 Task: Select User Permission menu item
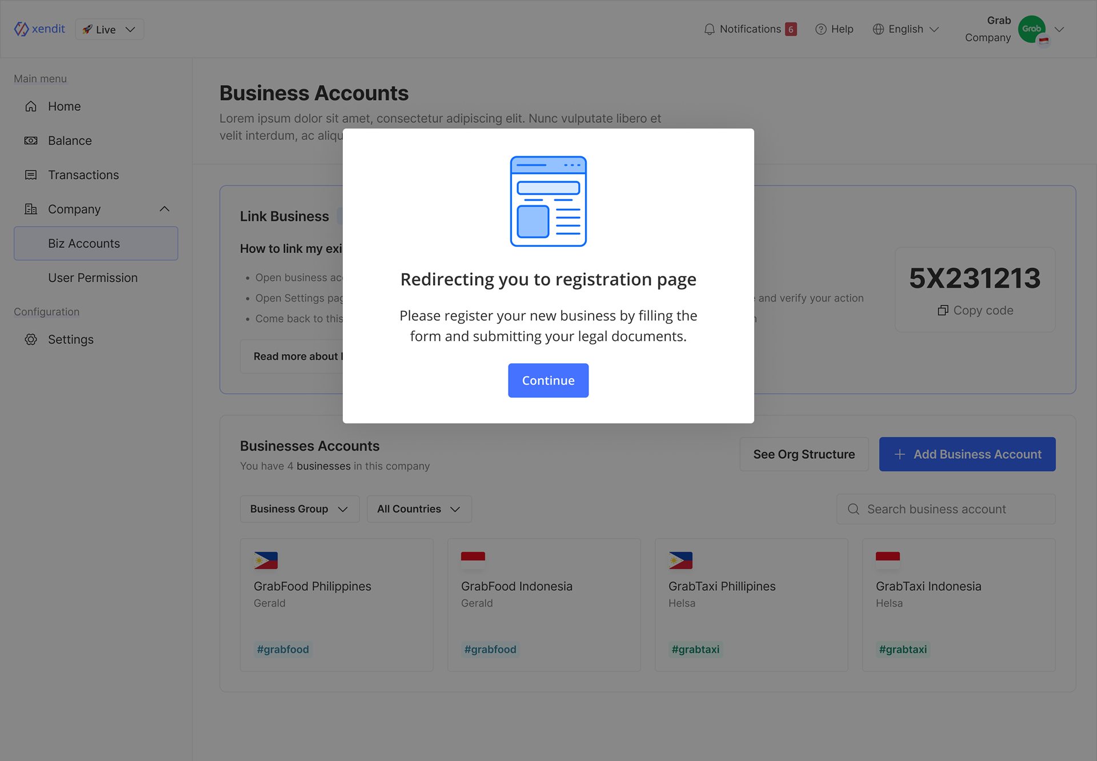[x=93, y=278]
